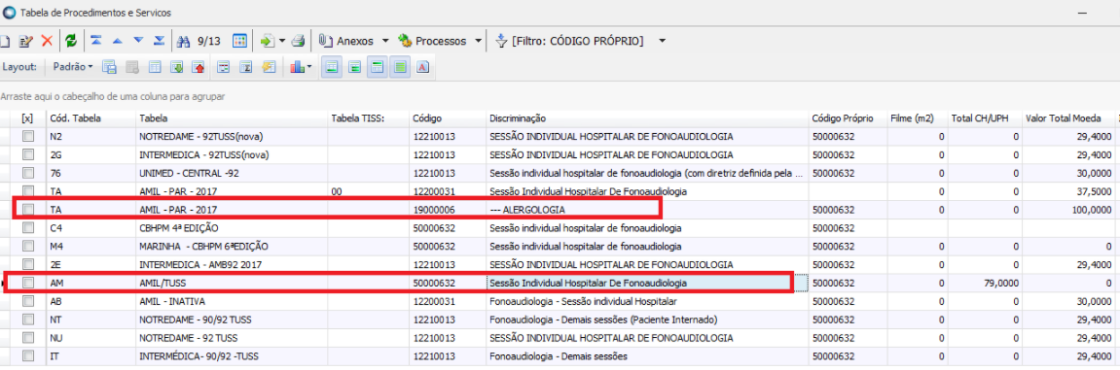The image size is (1120, 370).
Task: Sort by the Tabela column header
Action: [232, 118]
